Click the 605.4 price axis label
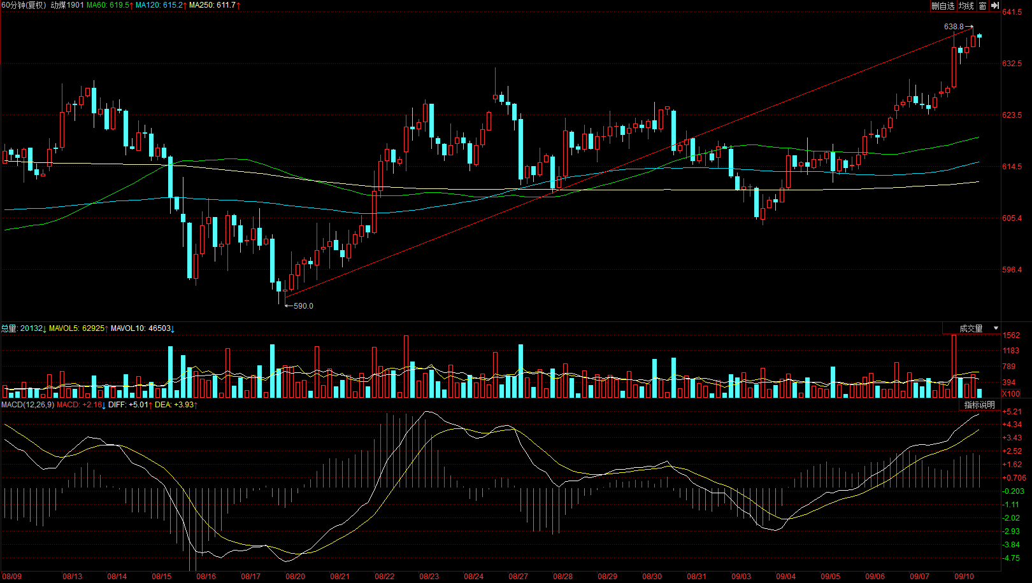Viewport: 1032px width, 583px height. [x=1012, y=218]
